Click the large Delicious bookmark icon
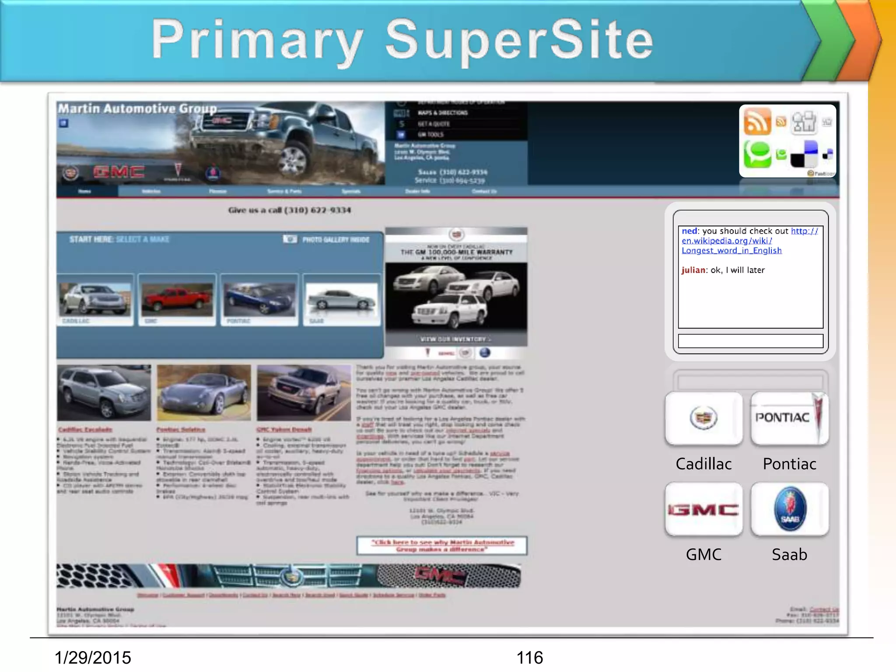Viewport: 896px width, 672px height. [x=804, y=154]
